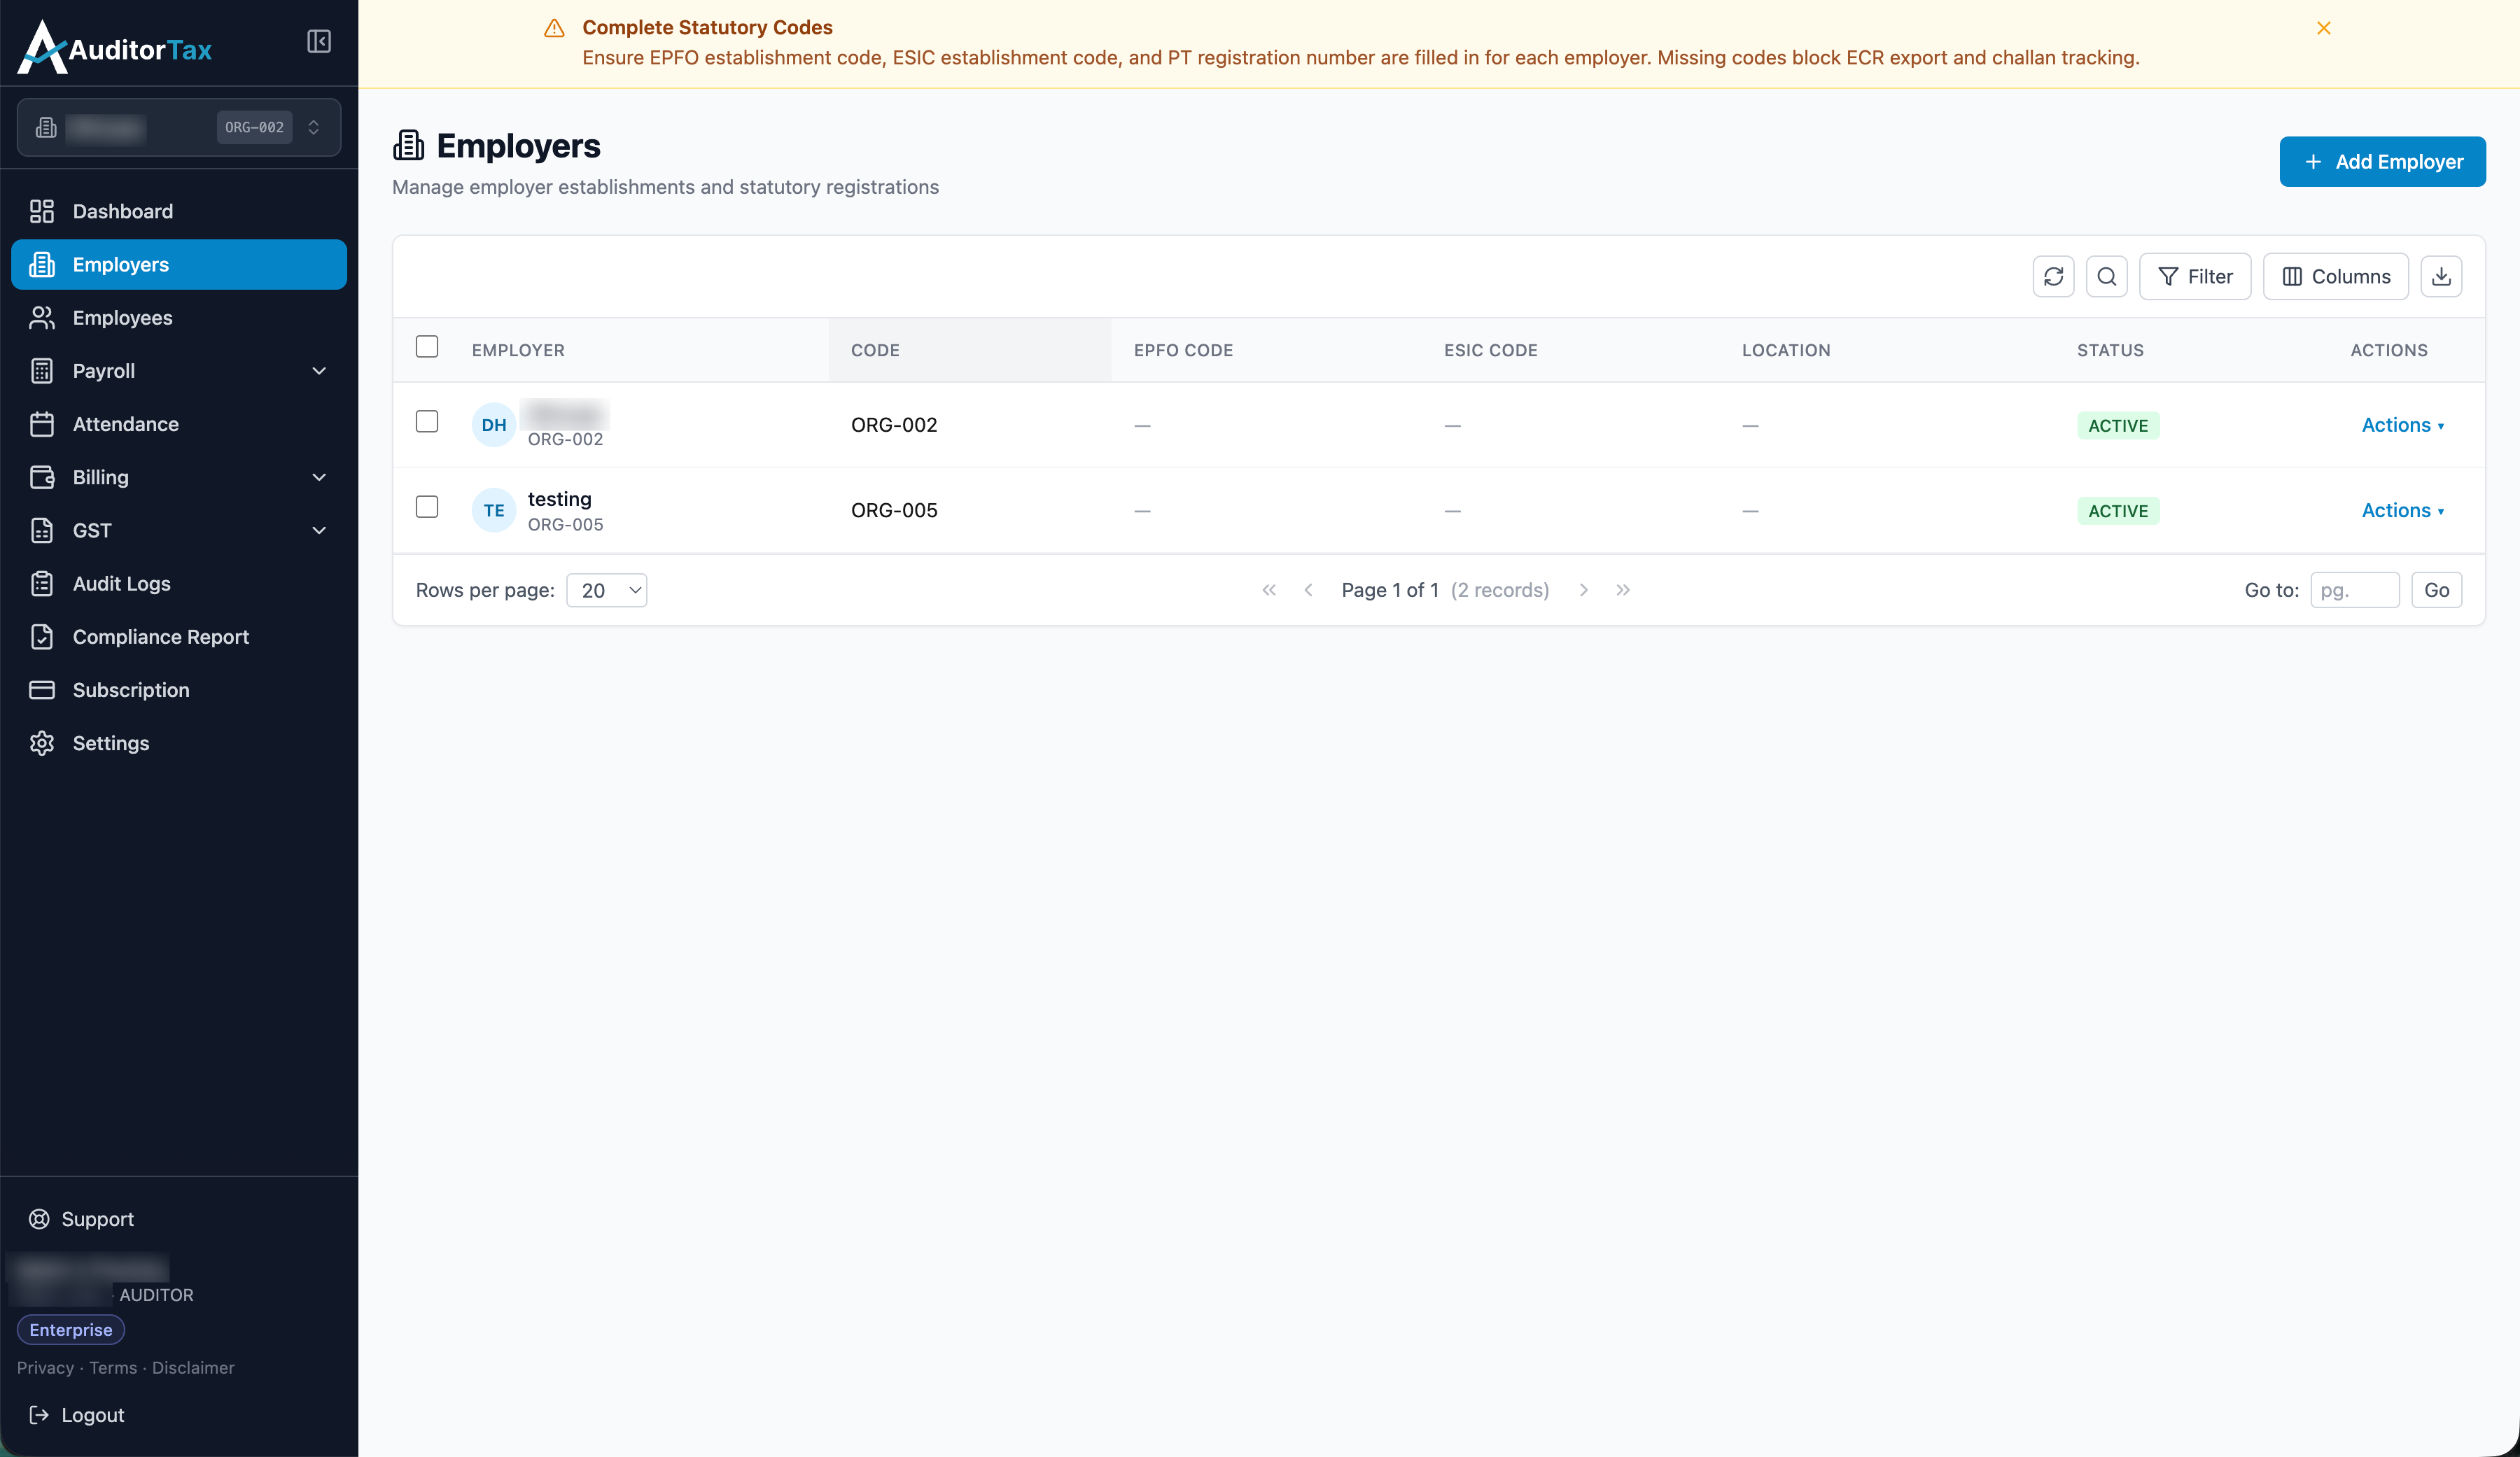Click the download export icon
The image size is (2520, 1457).
2440,276
